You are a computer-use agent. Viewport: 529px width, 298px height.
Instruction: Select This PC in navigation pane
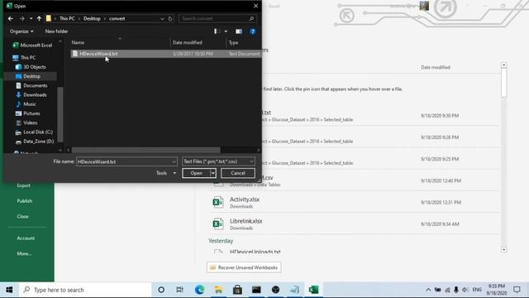pyautogui.click(x=24, y=58)
